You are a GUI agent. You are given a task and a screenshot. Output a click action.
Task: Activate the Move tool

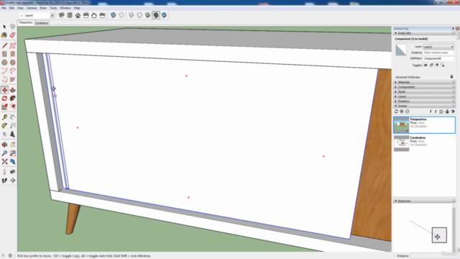(x=4, y=90)
